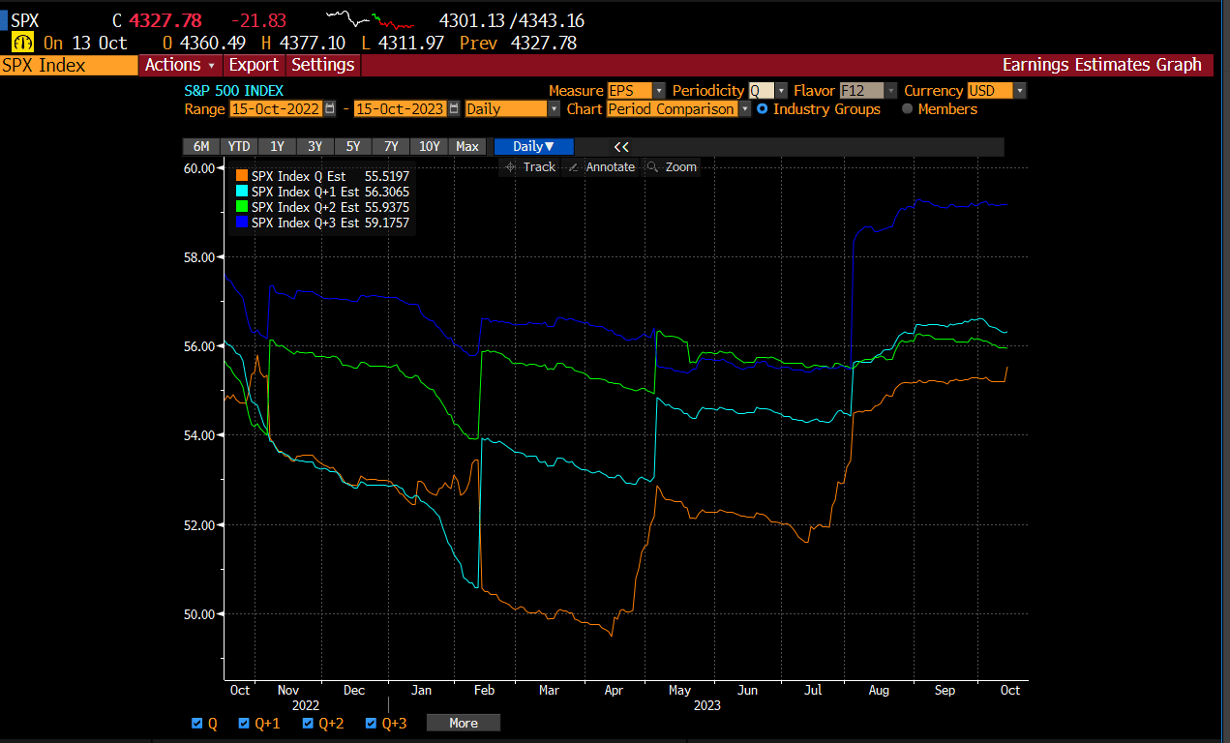1230x743 pixels.
Task: Click the SPX Index Q+1 Est 56.3065 legend row
Action: (x=323, y=192)
